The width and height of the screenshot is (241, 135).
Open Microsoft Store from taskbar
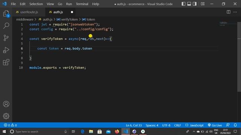[x=99, y=132]
